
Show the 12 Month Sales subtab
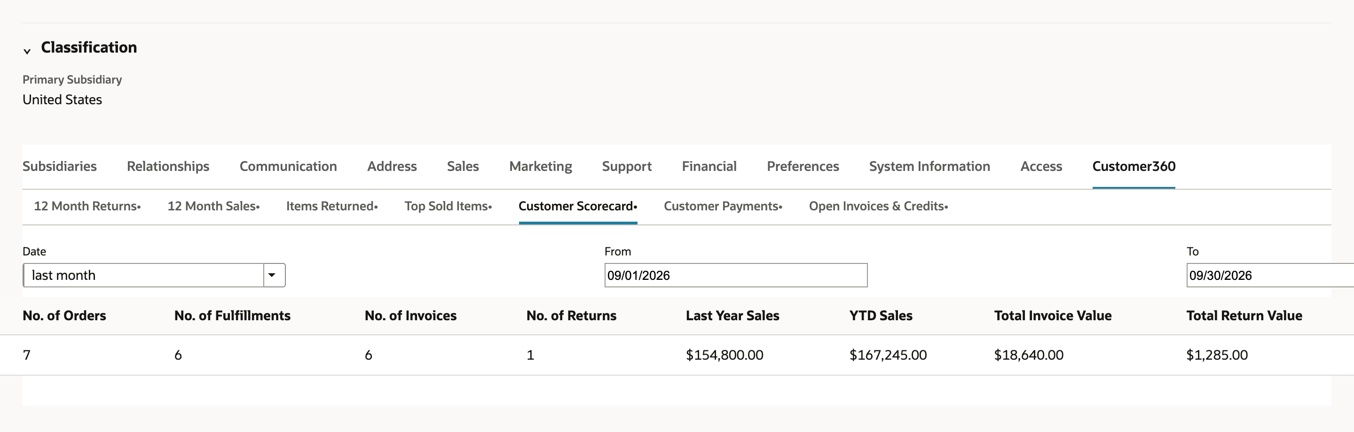[x=213, y=206]
